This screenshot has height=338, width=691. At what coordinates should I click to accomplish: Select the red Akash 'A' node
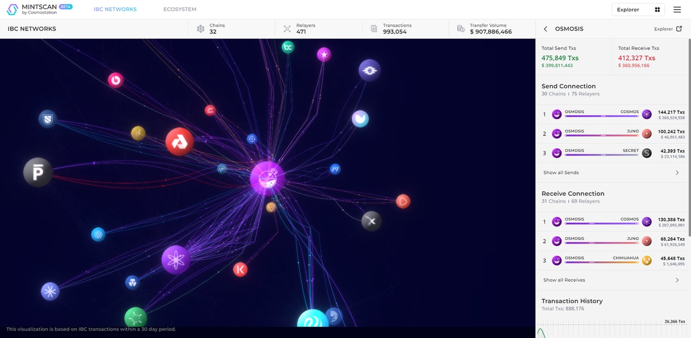(x=180, y=141)
